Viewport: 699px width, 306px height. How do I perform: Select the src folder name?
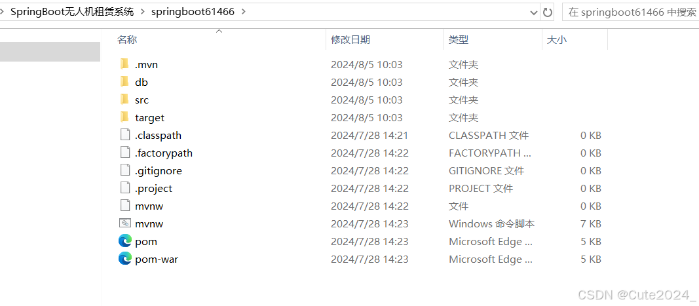[x=142, y=100]
